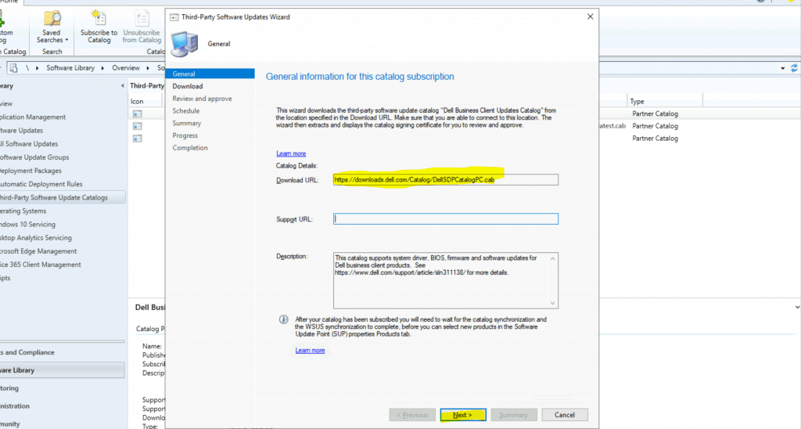Click the breadcrumb root page icon

pyautogui.click(x=14, y=67)
